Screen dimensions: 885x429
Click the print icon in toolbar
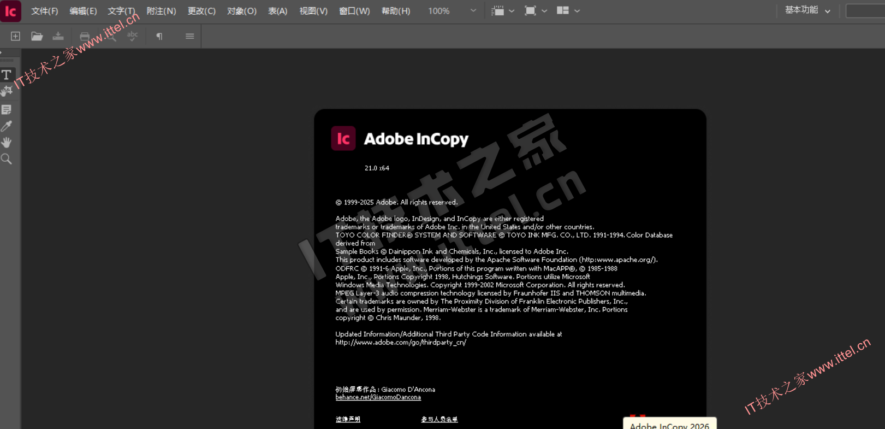[85, 36]
